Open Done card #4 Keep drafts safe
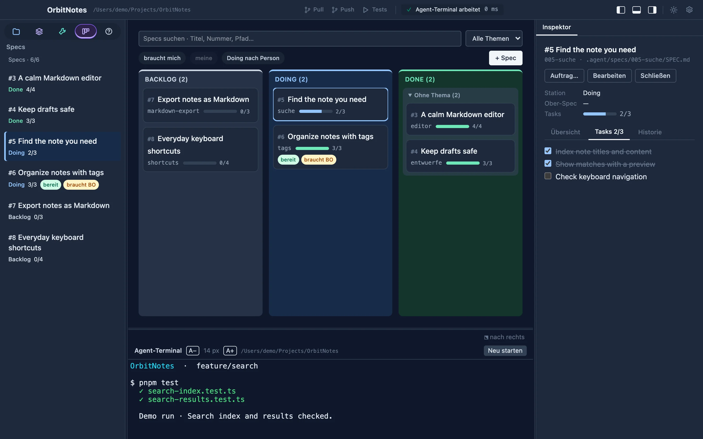The image size is (703, 439). [x=460, y=156]
